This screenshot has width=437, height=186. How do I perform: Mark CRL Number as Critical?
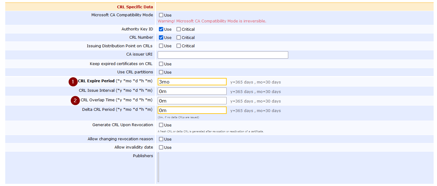coord(179,37)
